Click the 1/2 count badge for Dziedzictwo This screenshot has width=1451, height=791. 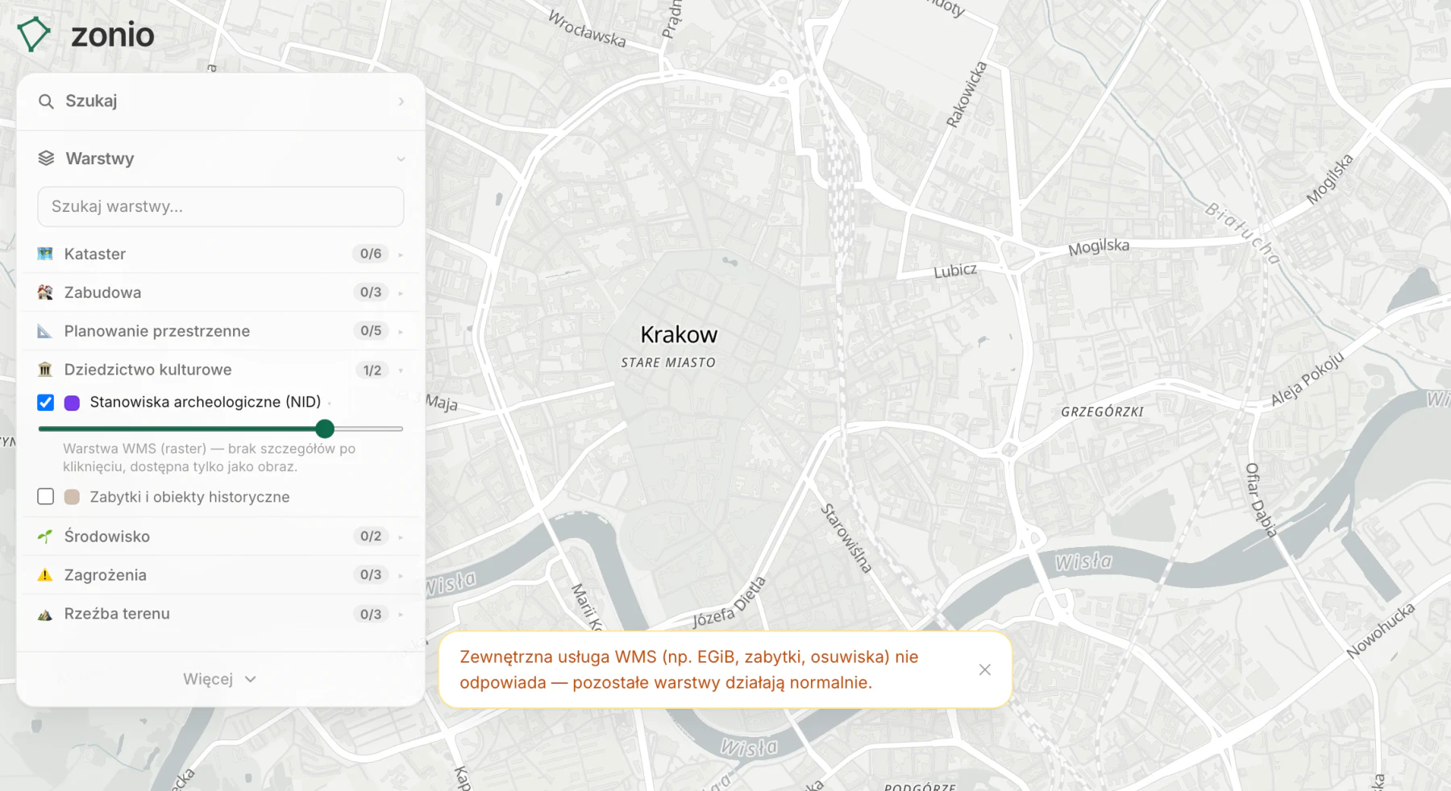[x=372, y=371]
